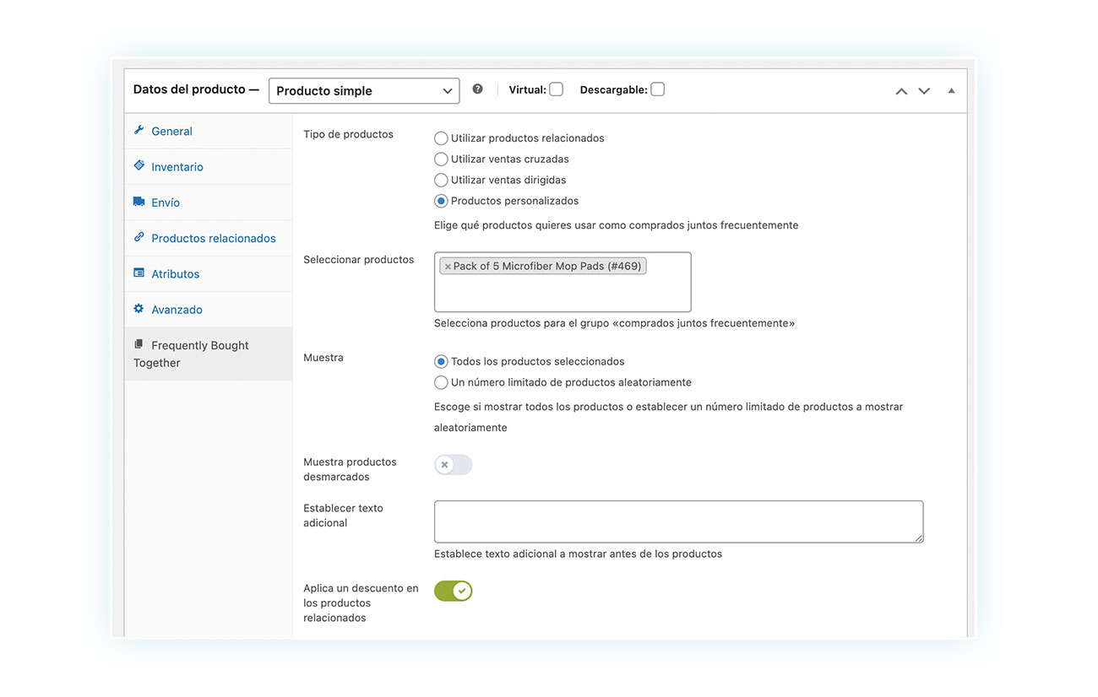
Task: Open the Avanzado tab
Action: [209, 309]
